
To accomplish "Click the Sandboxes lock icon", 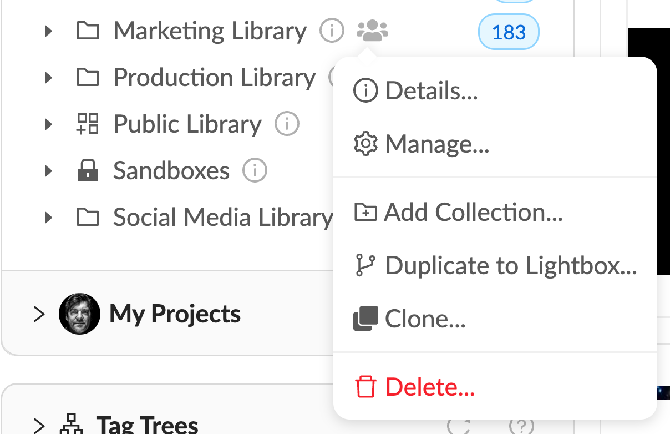I will tap(88, 170).
